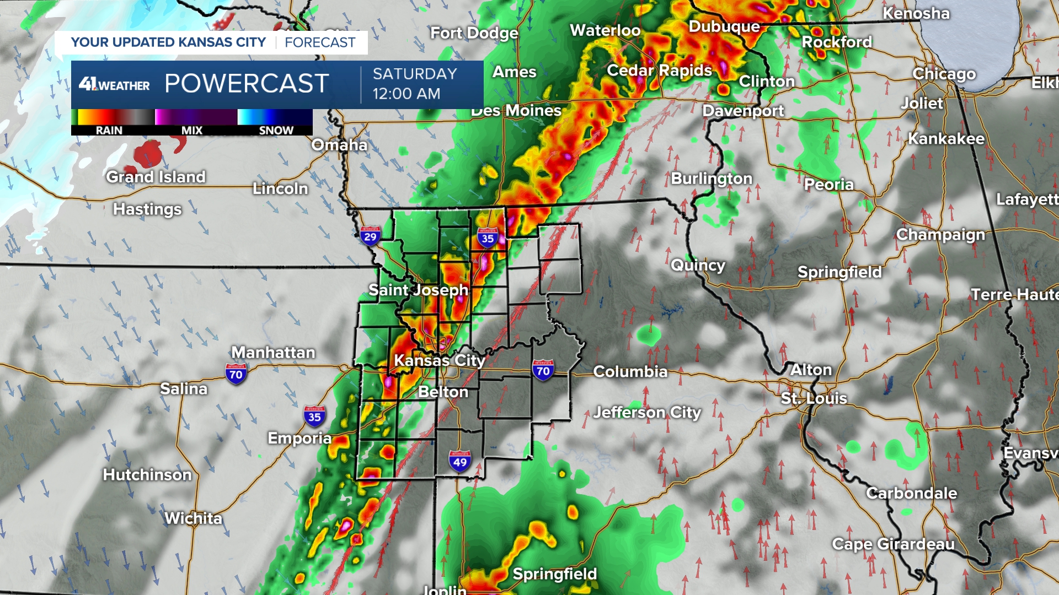Click the 41 Weather logo

tap(114, 84)
